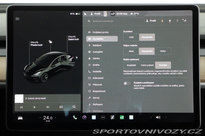Viewport: 205px width, 136px height.
Task: Open the app launcher three dots
Action: pos(103,118)
